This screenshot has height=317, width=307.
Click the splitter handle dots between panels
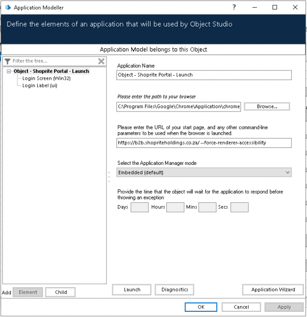pos(109,177)
